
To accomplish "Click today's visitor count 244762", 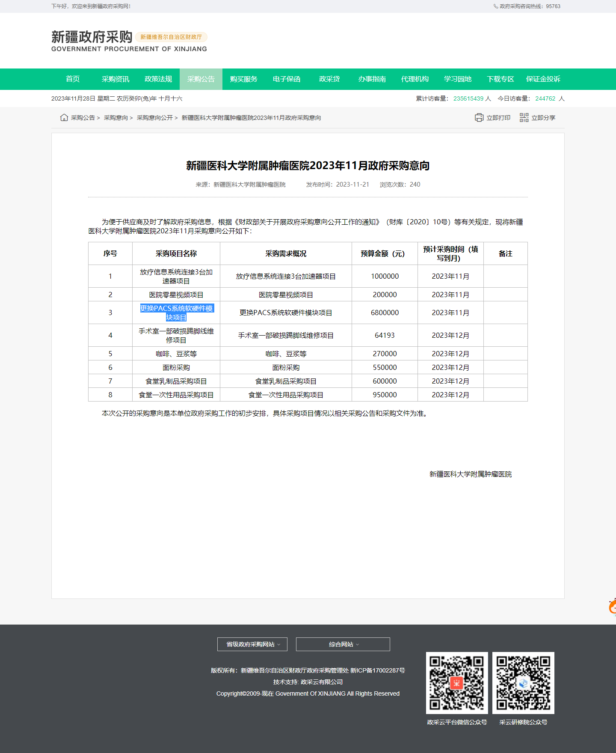I will pyautogui.click(x=545, y=98).
